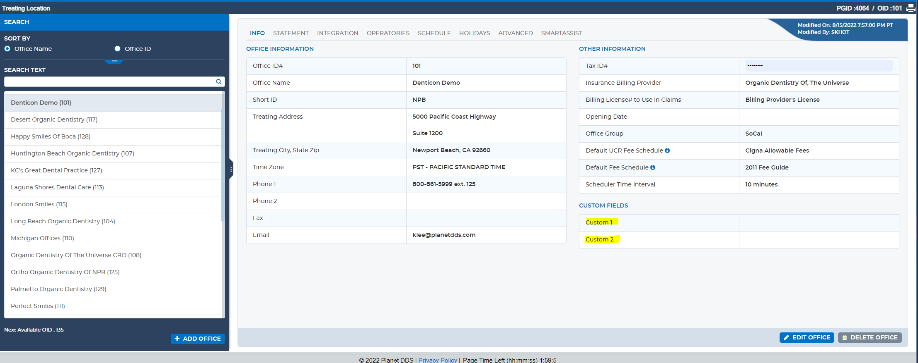Screen dimensions: 918x363
Task: Click the Custom 1 field label
Action: pos(599,222)
